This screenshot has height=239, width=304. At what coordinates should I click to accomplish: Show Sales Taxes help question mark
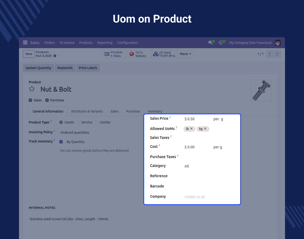(171, 136)
